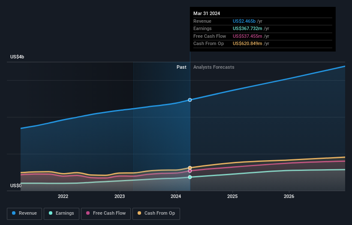Click the Analysts Forecasts label
The height and width of the screenshot is (225, 352).
[x=214, y=67]
